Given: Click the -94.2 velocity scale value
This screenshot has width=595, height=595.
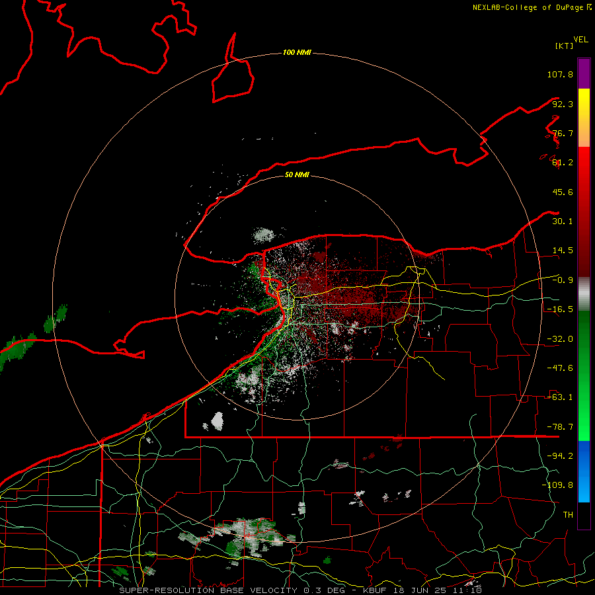Looking at the screenshot, I should pos(560,456).
